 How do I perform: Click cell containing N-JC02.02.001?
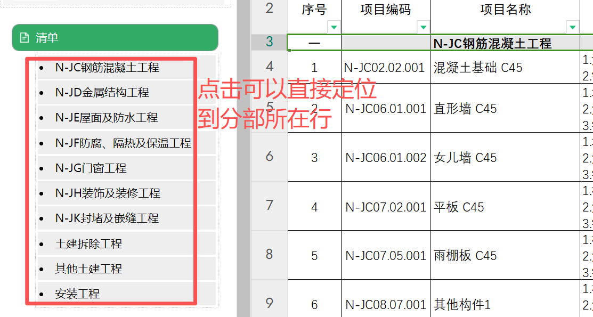click(385, 68)
